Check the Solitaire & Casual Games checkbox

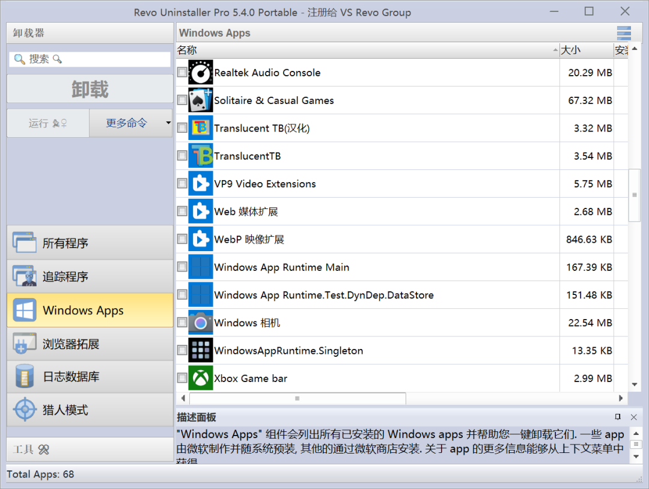tap(182, 100)
